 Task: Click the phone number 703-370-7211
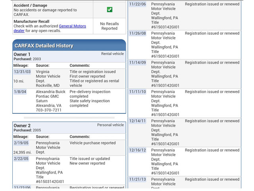click(x=49, y=110)
